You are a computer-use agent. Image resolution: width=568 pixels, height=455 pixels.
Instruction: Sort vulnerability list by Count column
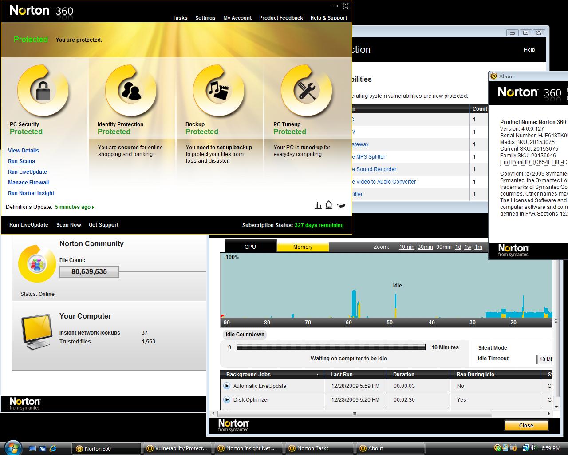479,109
